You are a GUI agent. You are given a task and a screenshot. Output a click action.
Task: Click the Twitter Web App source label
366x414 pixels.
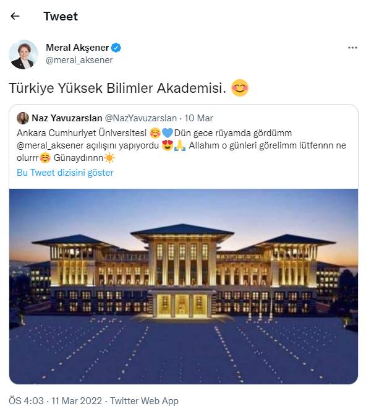tap(144, 401)
